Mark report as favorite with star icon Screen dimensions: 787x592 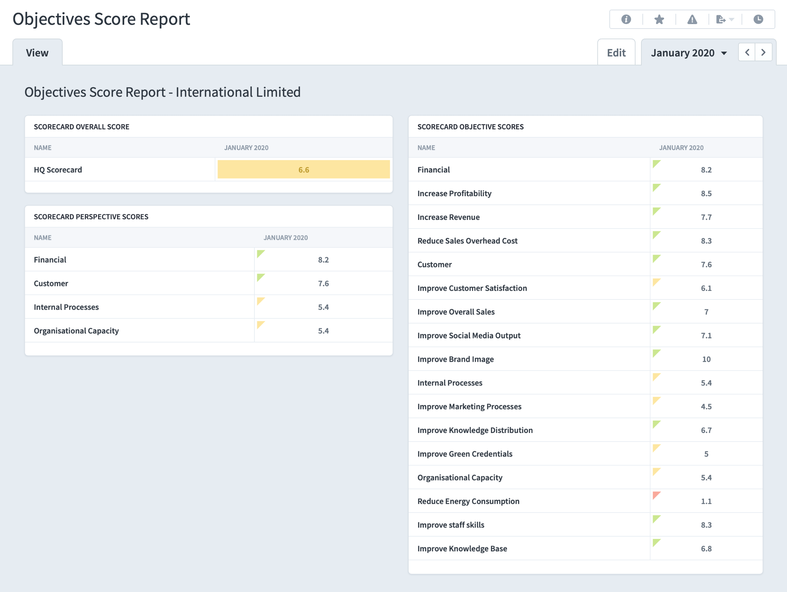pyautogui.click(x=659, y=19)
